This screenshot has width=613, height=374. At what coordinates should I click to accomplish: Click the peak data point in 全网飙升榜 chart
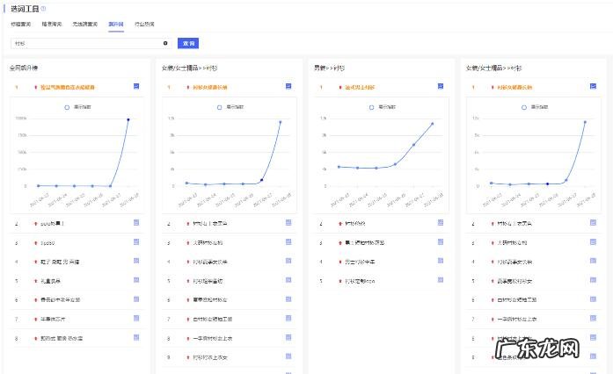tap(128, 119)
